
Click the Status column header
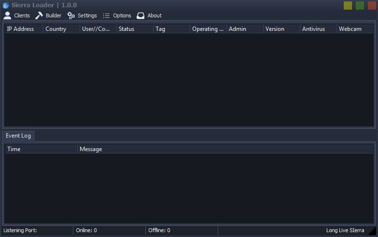tap(135, 29)
